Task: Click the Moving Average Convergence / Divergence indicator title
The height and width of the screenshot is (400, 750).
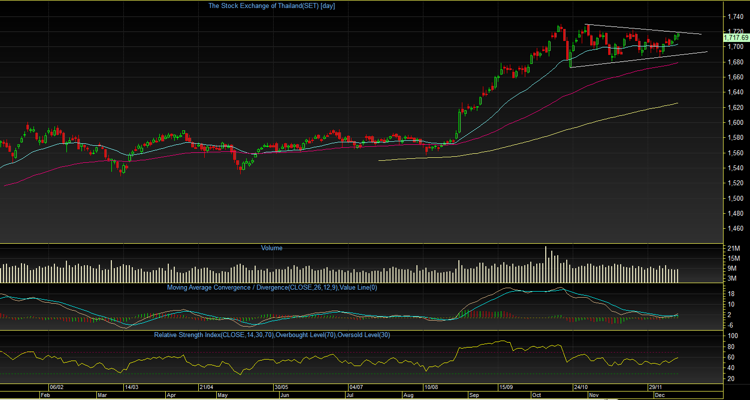Action: (x=272, y=288)
